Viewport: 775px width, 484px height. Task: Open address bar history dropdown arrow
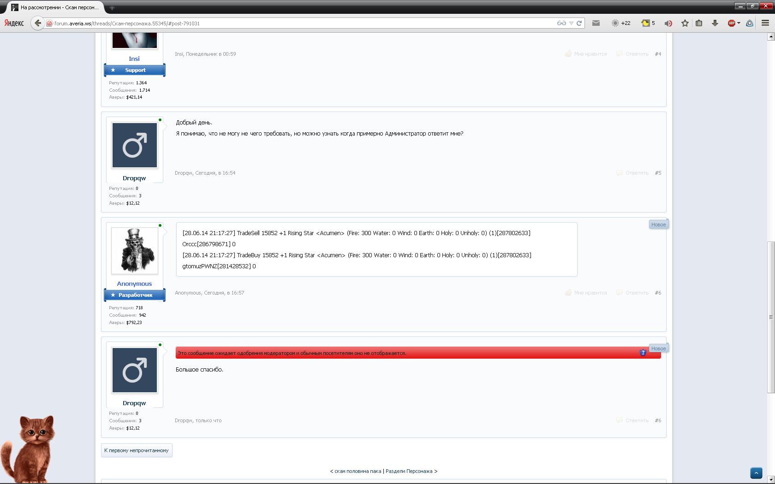571,23
